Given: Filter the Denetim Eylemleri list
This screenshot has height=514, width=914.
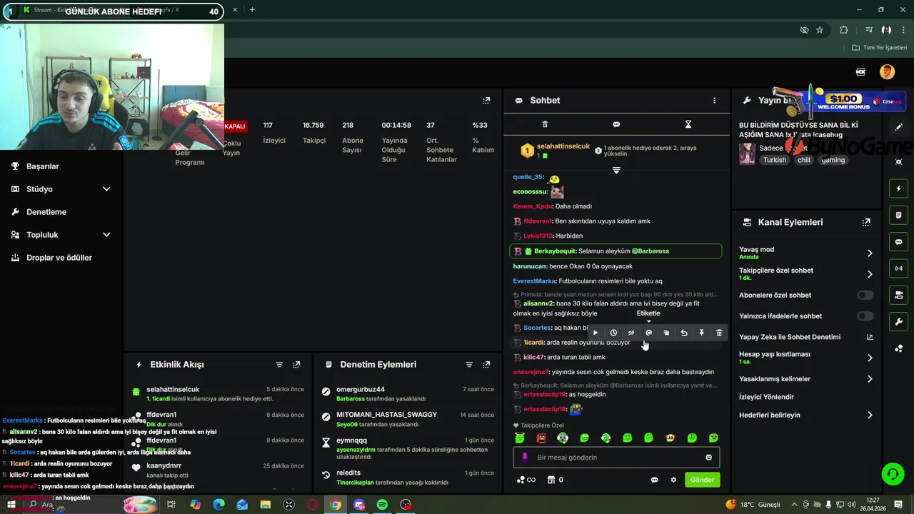Looking at the screenshot, I should click(x=469, y=365).
